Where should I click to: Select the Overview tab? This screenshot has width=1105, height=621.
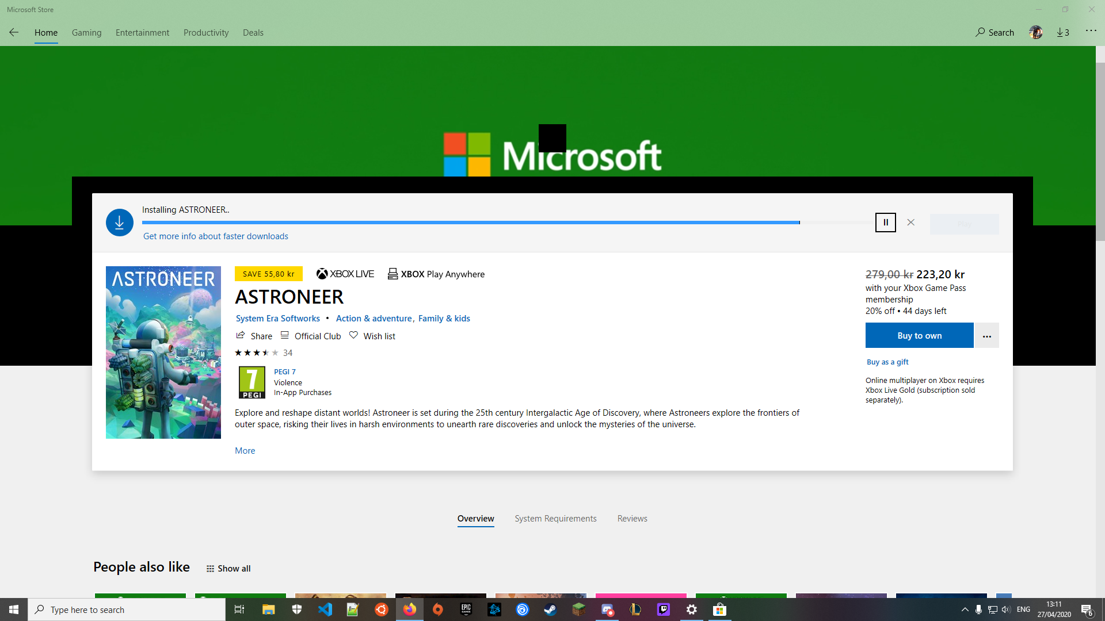point(476,519)
